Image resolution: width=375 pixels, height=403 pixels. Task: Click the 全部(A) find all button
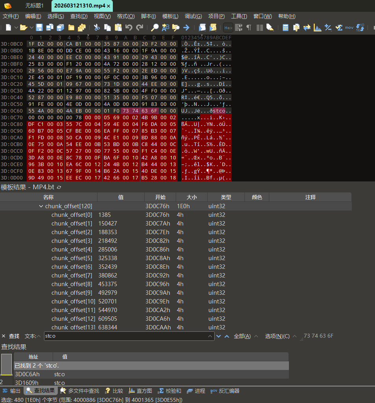point(242,336)
